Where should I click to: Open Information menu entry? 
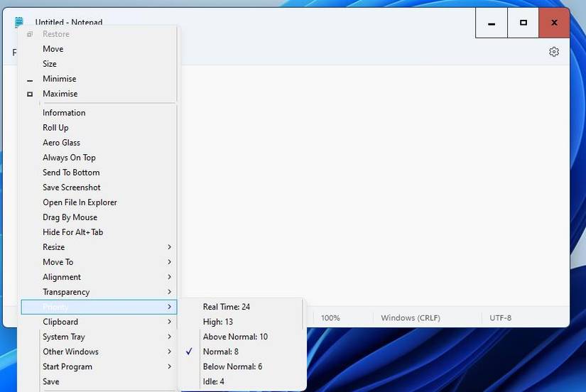99,113
